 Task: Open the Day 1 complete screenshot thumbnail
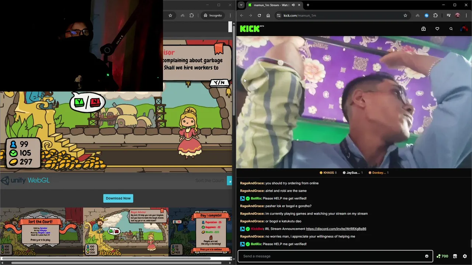201,232
